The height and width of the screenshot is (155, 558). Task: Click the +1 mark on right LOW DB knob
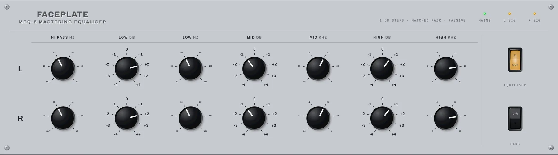[140, 104]
